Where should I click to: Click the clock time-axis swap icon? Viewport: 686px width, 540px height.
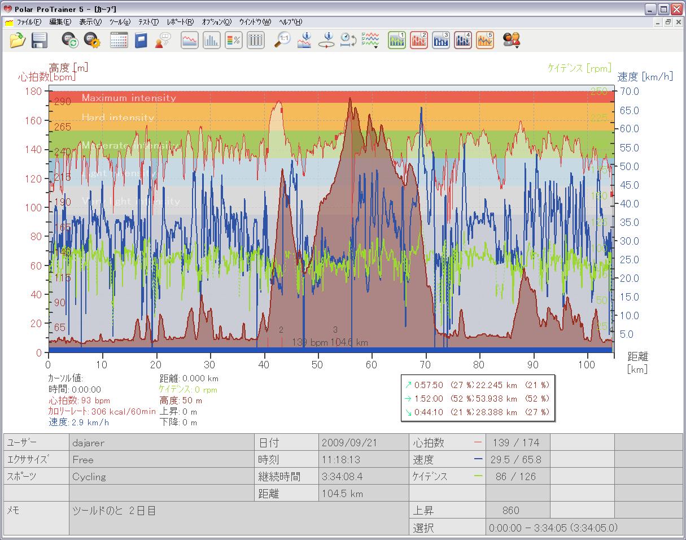tap(348, 40)
